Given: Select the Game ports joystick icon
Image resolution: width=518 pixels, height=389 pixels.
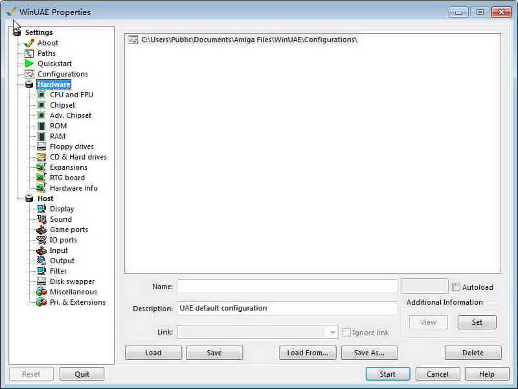Looking at the screenshot, I should pyautogui.click(x=41, y=230).
